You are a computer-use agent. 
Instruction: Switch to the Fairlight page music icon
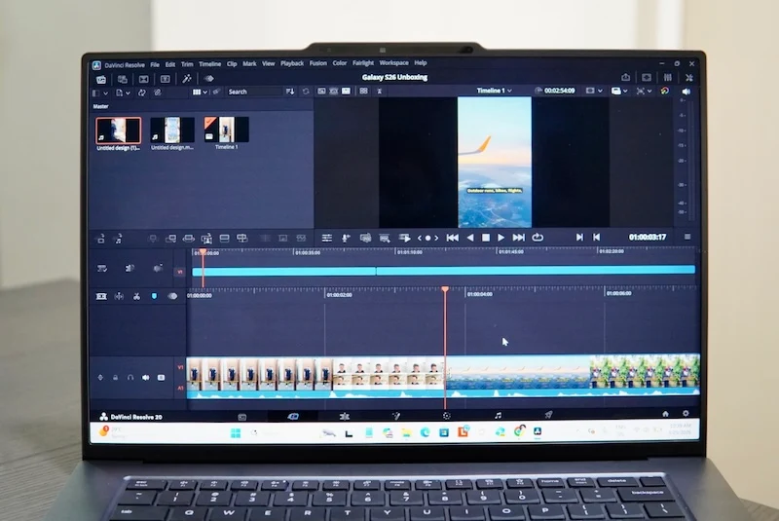(498, 415)
